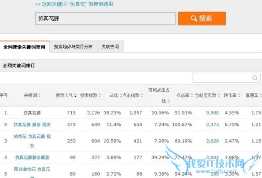Click the conversion rate value 6.75%
The image size is (262, 178).
click(x=232, y=125)
